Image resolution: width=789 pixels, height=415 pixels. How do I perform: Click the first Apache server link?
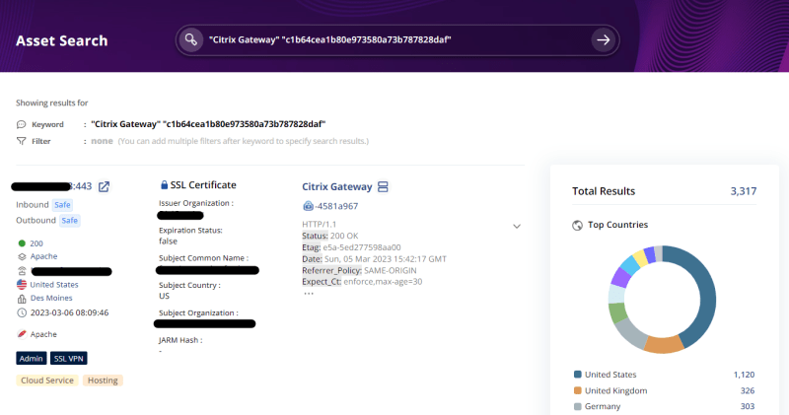(x=43, y=256)
